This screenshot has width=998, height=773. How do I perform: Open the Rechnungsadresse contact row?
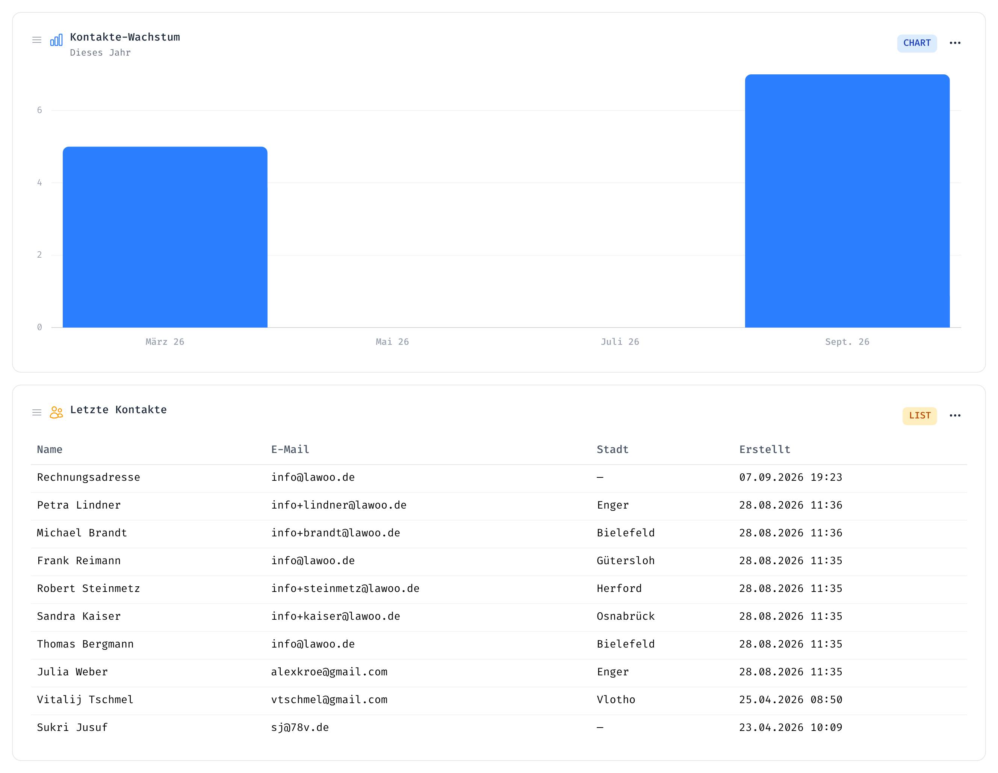click(x=499, y=478)
